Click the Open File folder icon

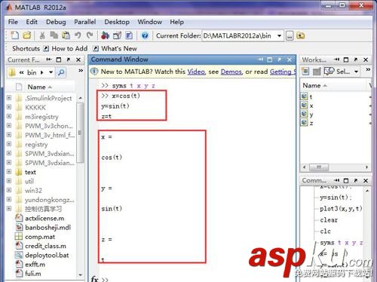point(27,35)
